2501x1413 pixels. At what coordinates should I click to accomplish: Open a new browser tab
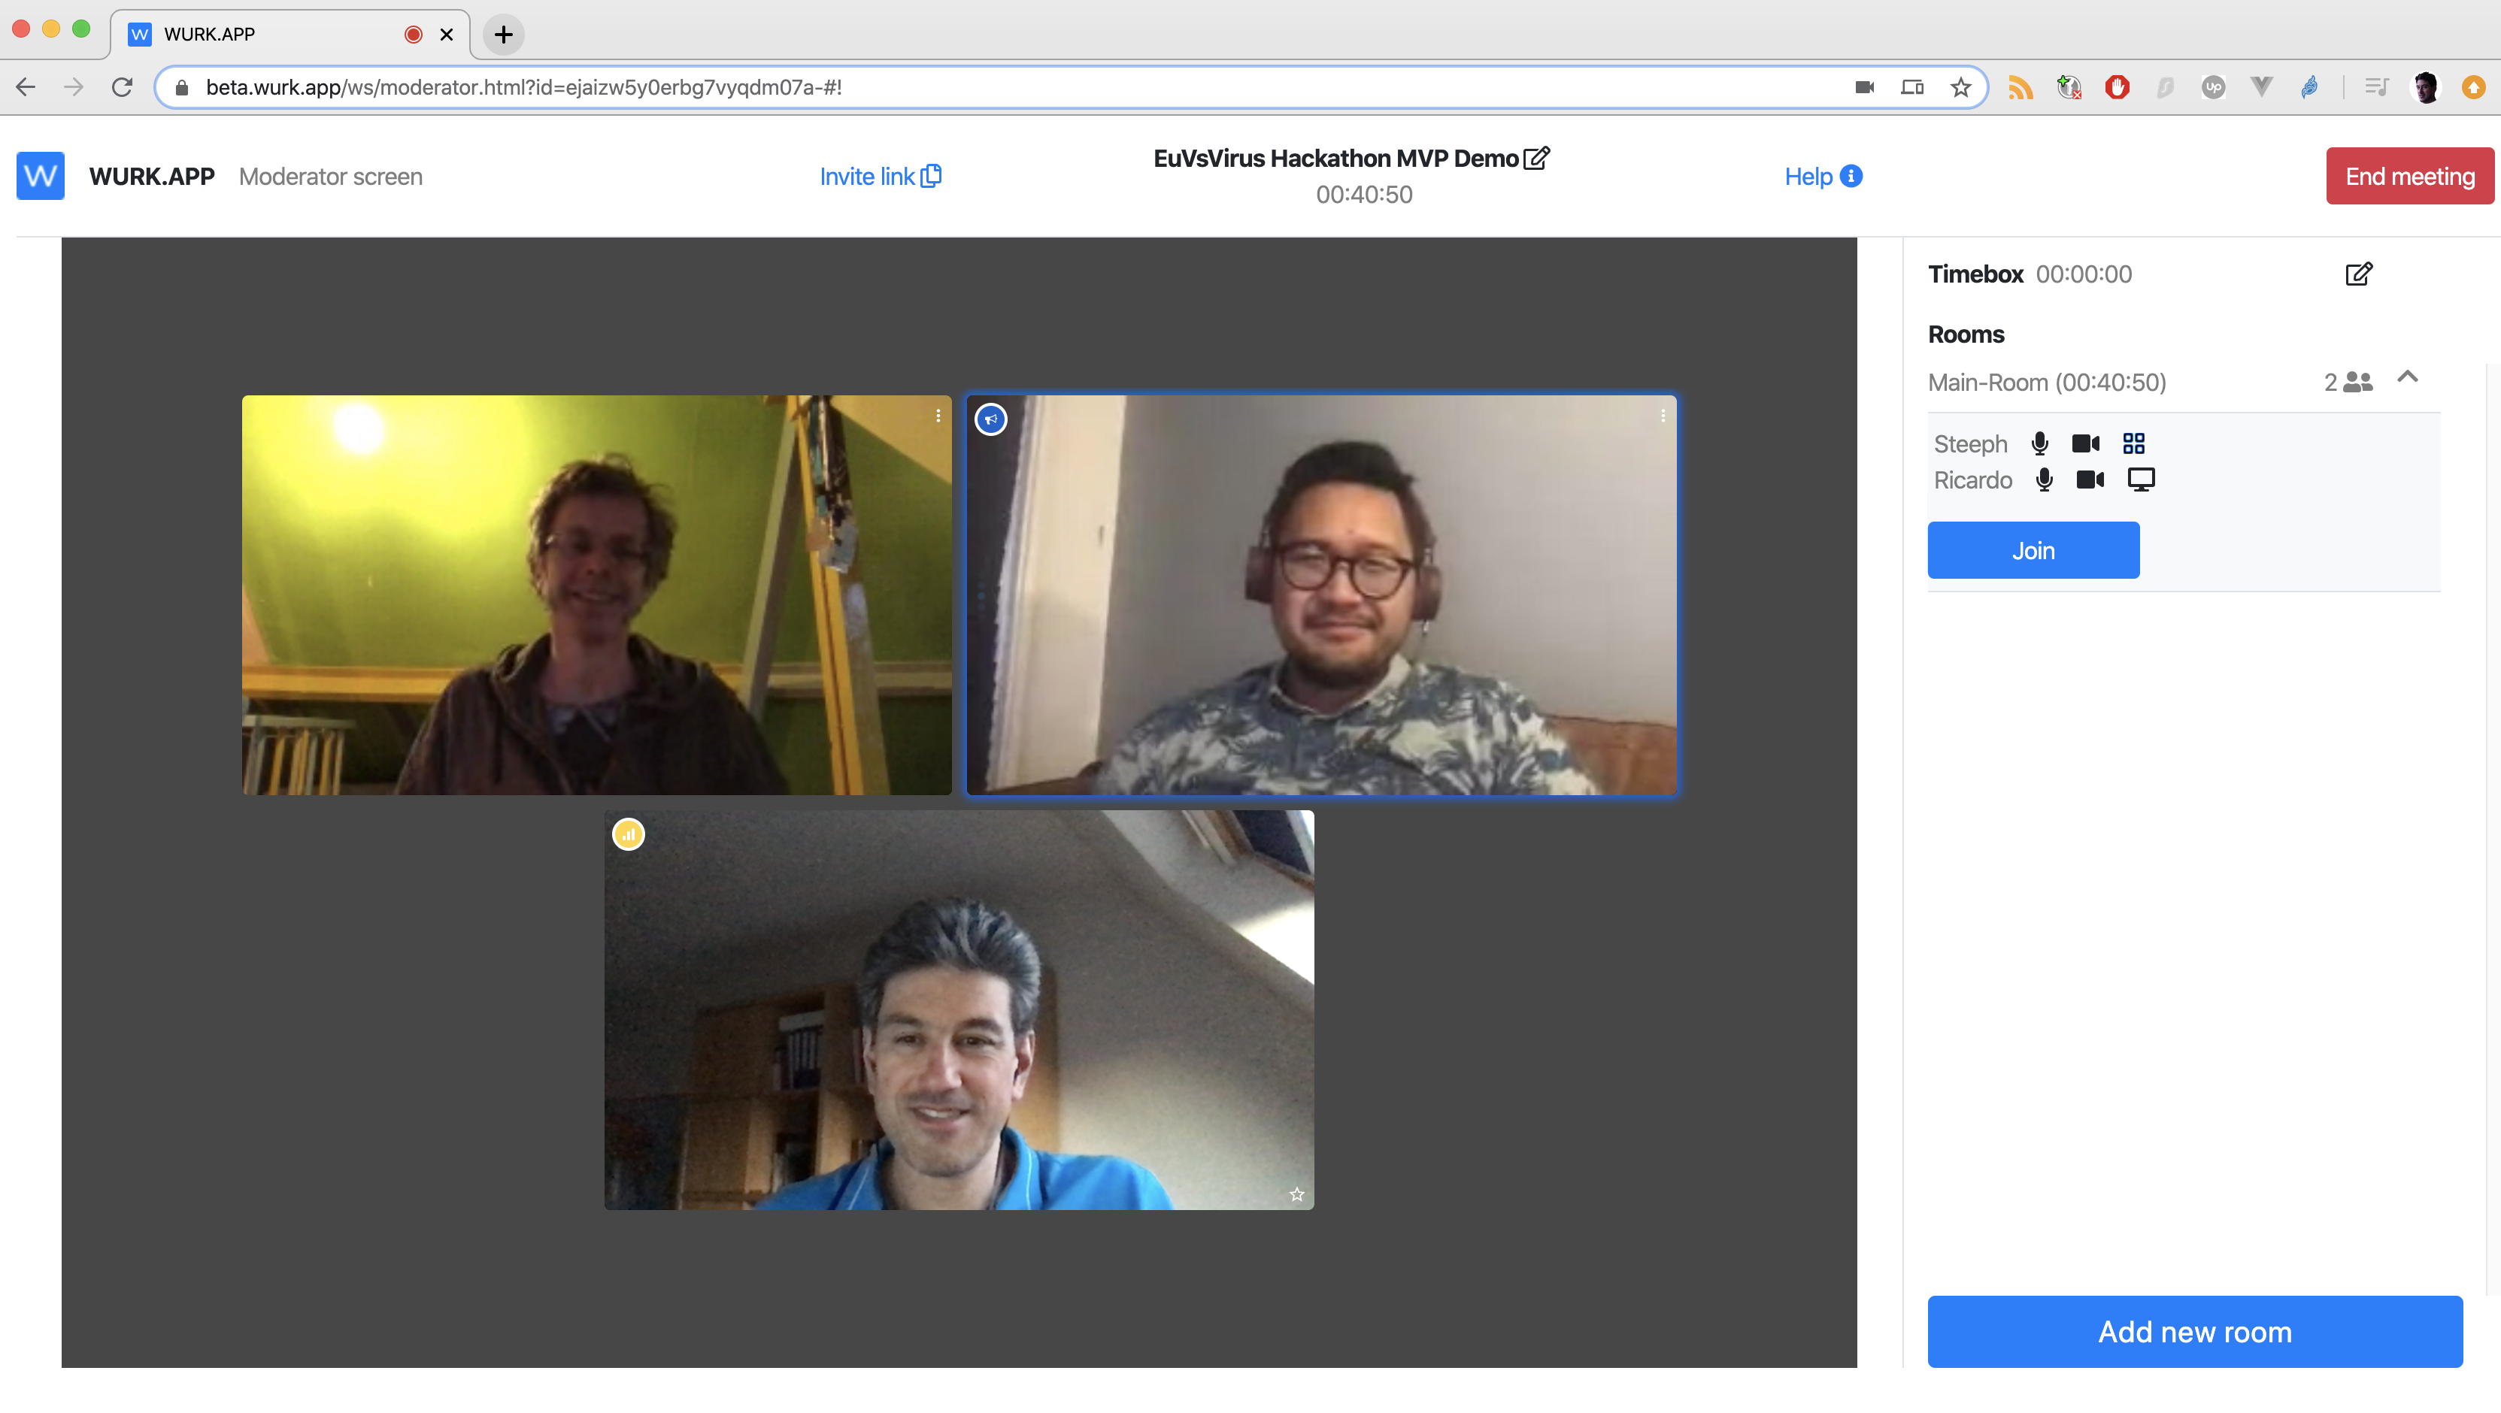(x=503, y=34)
